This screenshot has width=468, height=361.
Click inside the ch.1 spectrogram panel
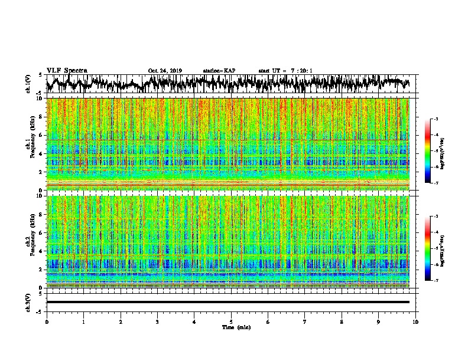[x=228, y=144]
